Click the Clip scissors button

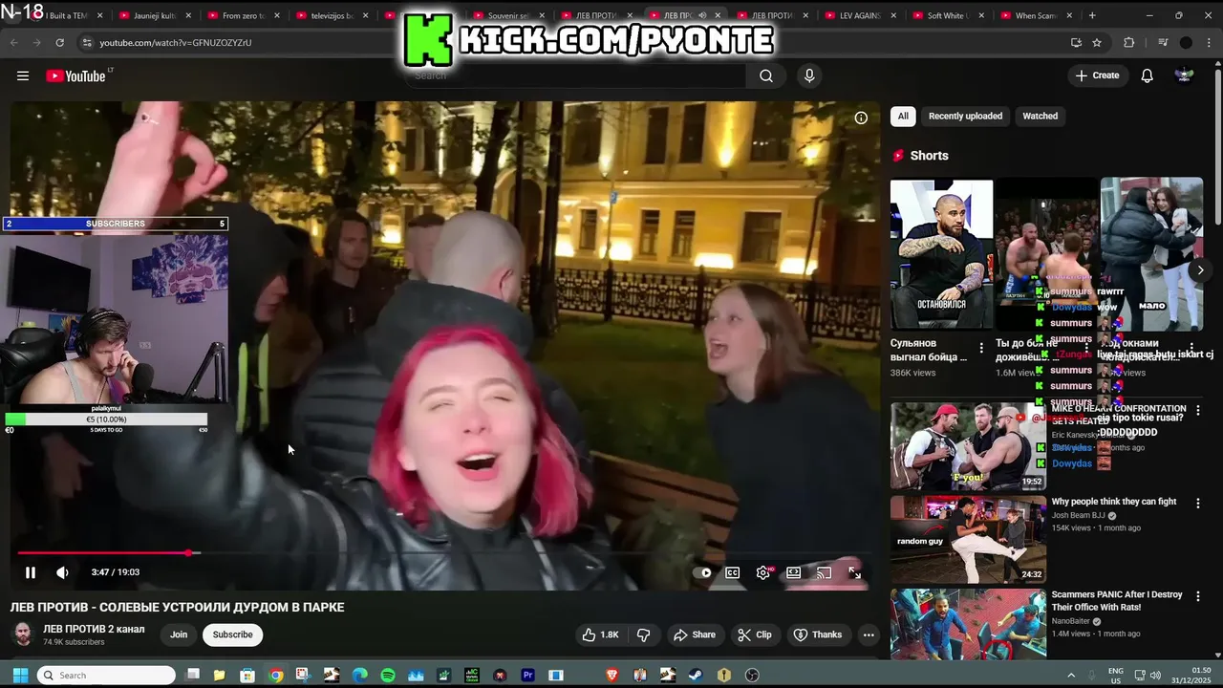pyautogui.click(x=755, y=634)
